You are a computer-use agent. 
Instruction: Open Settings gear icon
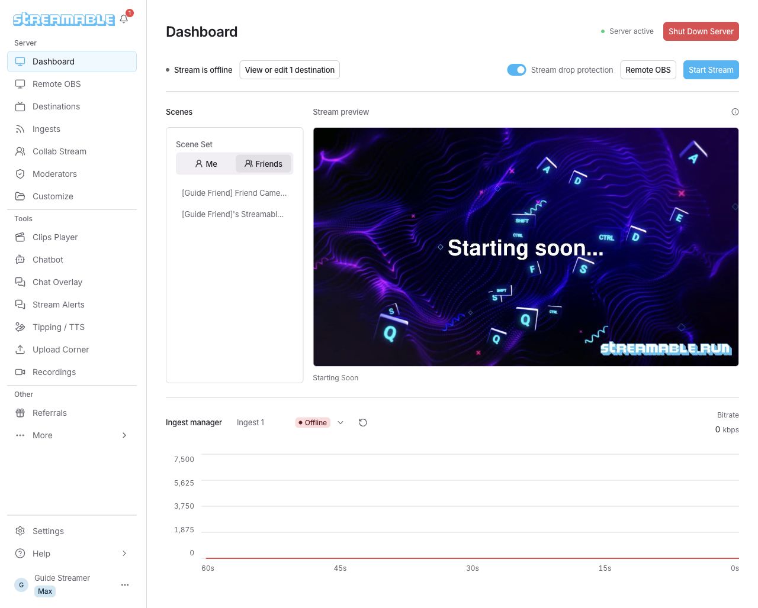coord(20,531)
